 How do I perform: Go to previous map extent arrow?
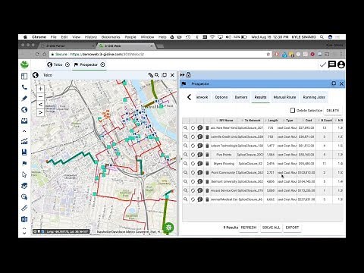[40, 105]
